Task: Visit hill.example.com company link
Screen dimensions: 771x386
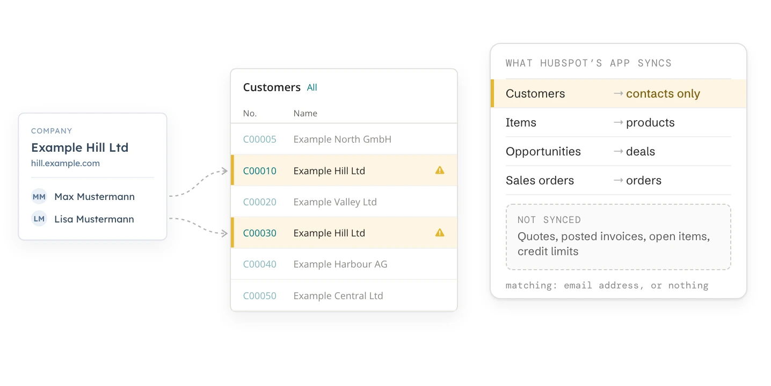Action: click(x=66, y=164)
